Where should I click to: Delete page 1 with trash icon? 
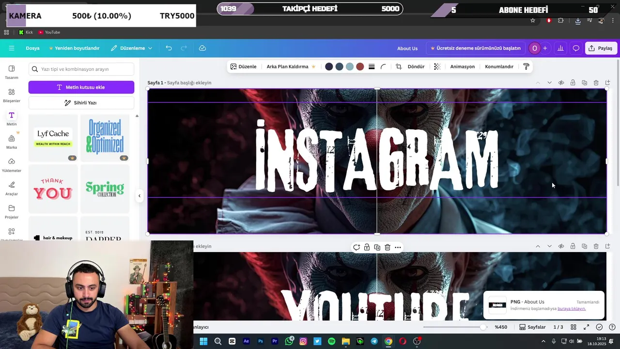coord(596,83)
